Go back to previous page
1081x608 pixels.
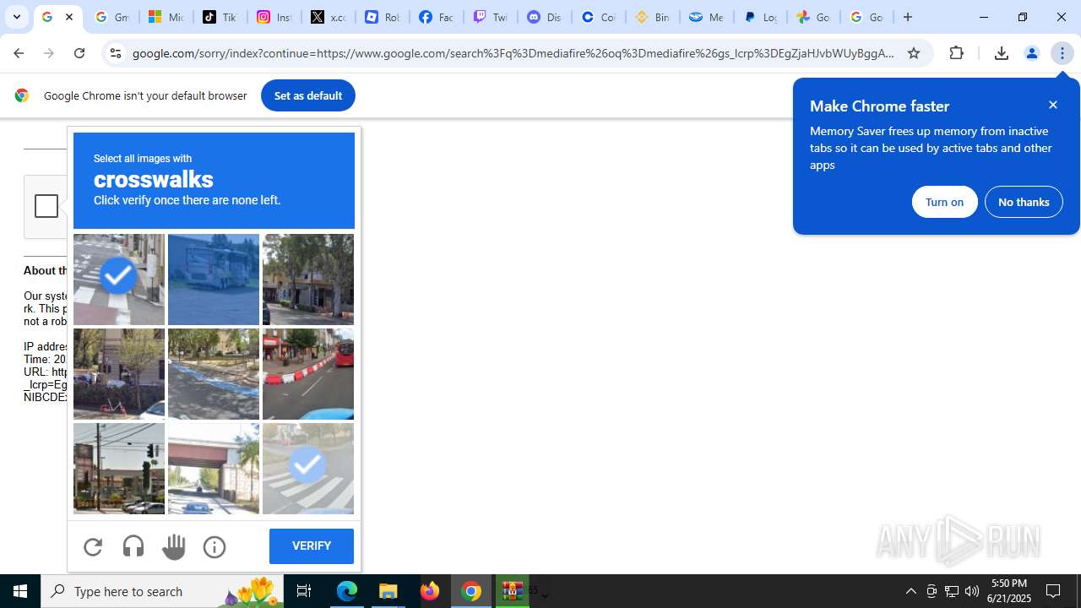click(x=19, y=53)
